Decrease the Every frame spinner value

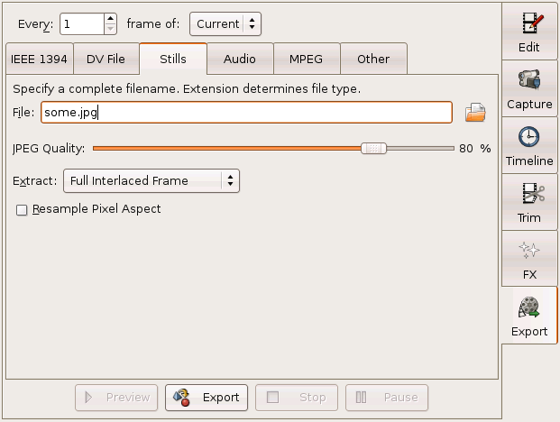click(110, 29)
